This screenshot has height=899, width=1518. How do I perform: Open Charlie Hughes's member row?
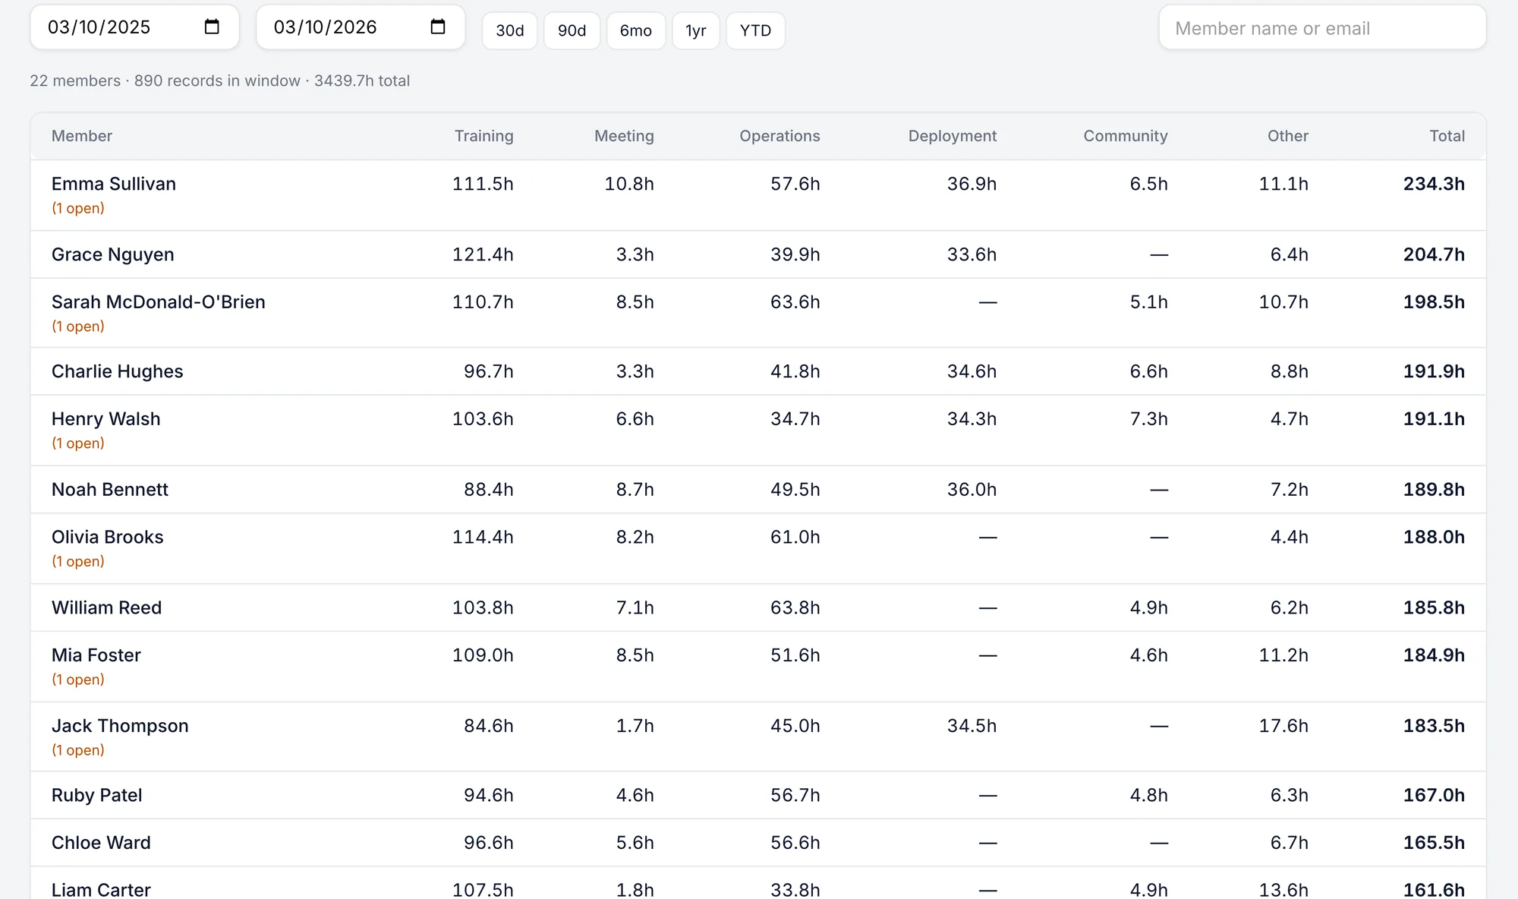tap(758, 371)
